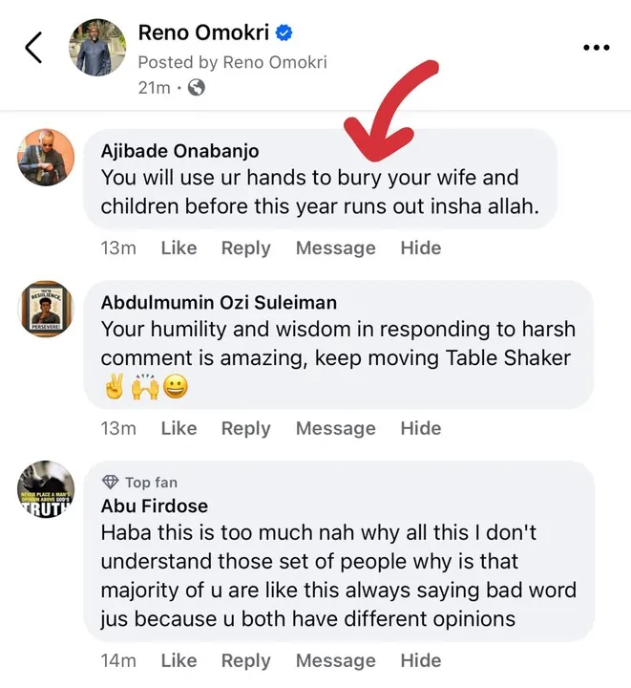This screenshot has height=688, width=631.
Task: Open the Reno Omokri page name
Action: (202, 32)
